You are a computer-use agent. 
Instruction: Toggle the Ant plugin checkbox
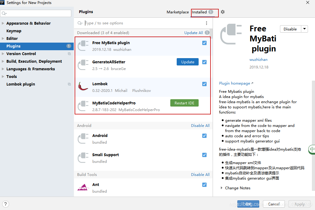coord(204,185)
